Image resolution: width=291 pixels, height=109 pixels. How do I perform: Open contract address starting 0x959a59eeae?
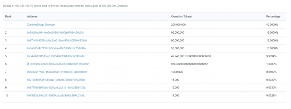tap(60, 64)
